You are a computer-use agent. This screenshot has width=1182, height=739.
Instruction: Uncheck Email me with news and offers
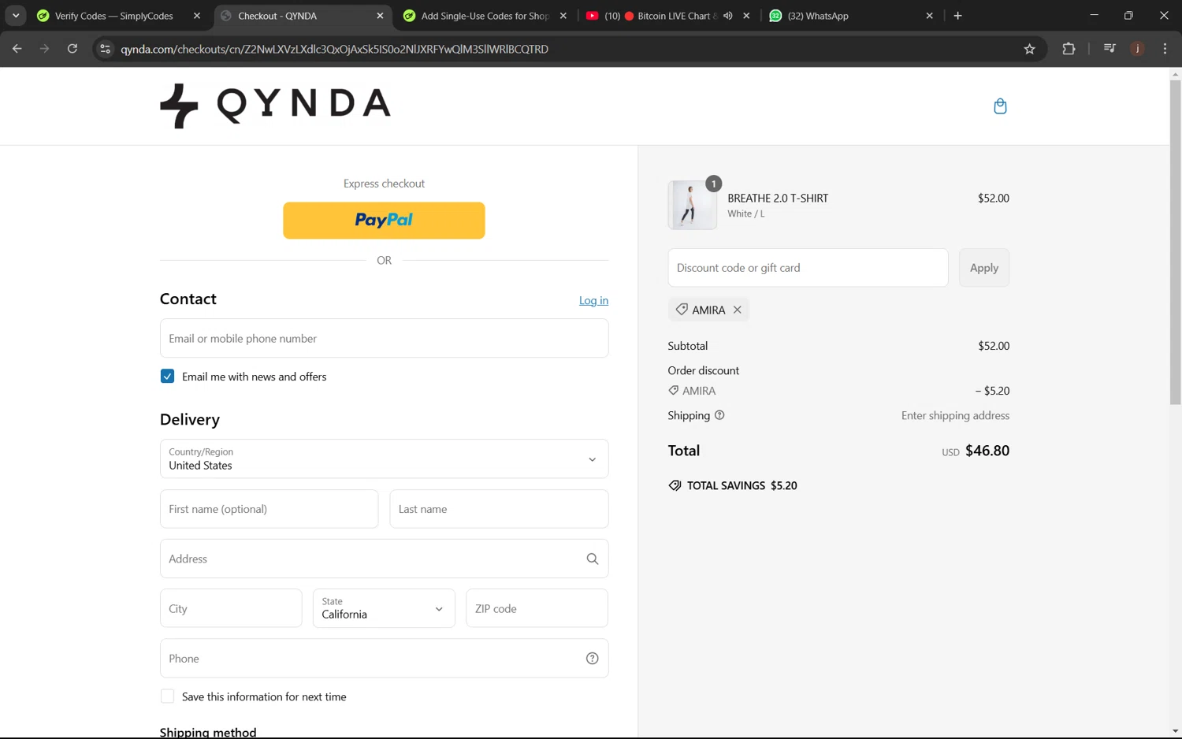coord(167,377)
